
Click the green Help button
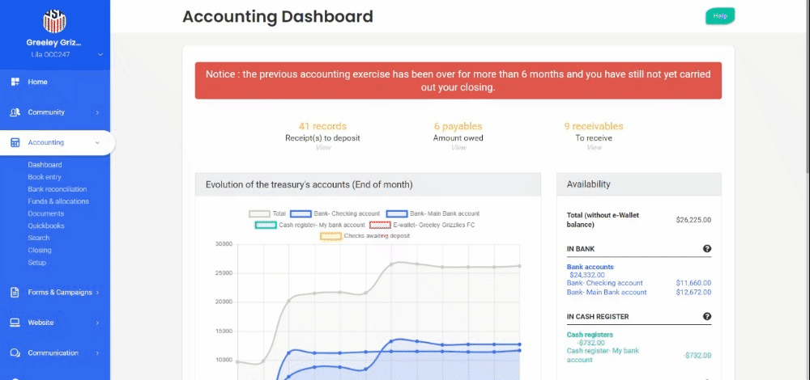[720, 16]
